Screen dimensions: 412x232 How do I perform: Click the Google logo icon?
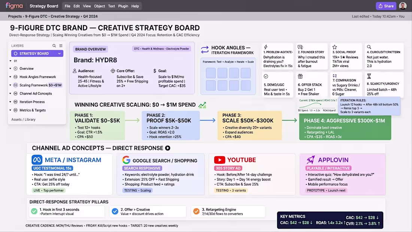pos(126,160)
